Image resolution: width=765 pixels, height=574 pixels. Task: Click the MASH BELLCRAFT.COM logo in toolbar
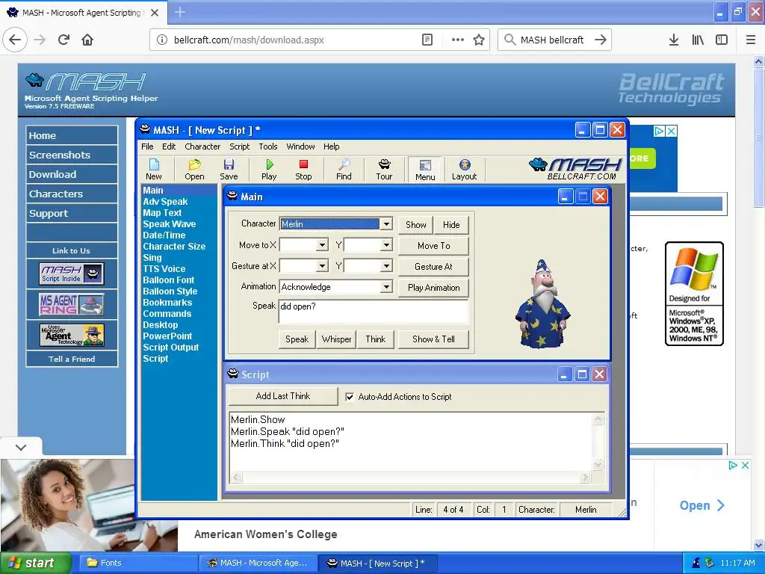pos(576,169)
